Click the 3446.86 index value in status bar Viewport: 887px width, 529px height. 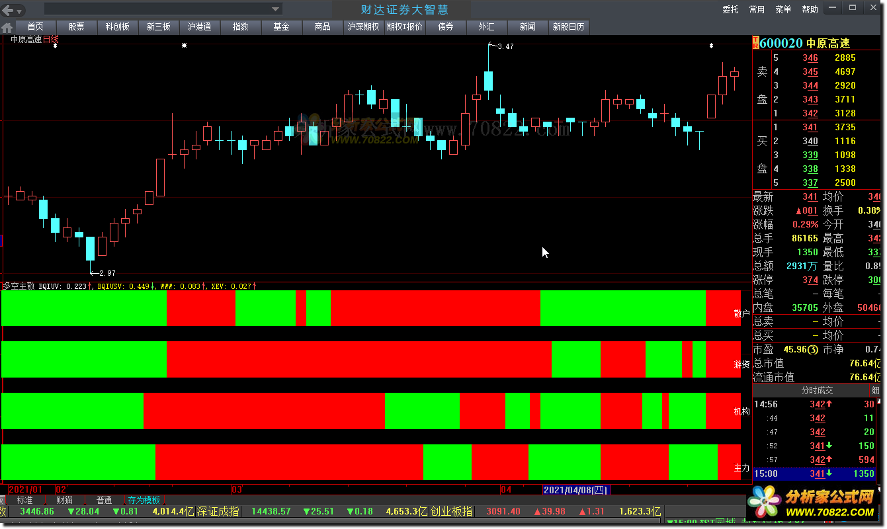tap(37, 511)
